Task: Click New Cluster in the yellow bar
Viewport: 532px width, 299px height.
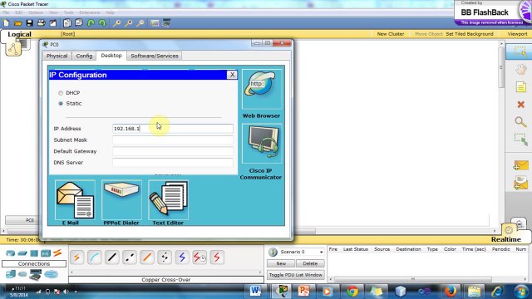Action: pyautogui.click(x=391, y=34)
